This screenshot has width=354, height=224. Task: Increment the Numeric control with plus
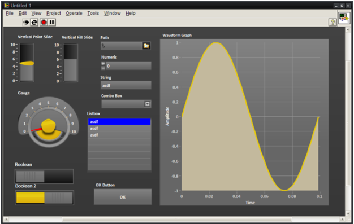(103, 64)
